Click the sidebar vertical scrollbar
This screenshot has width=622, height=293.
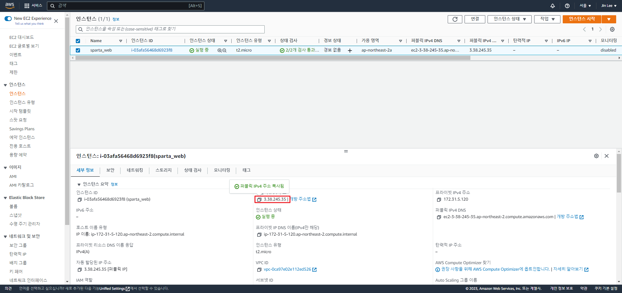click(x=67, y=121)
